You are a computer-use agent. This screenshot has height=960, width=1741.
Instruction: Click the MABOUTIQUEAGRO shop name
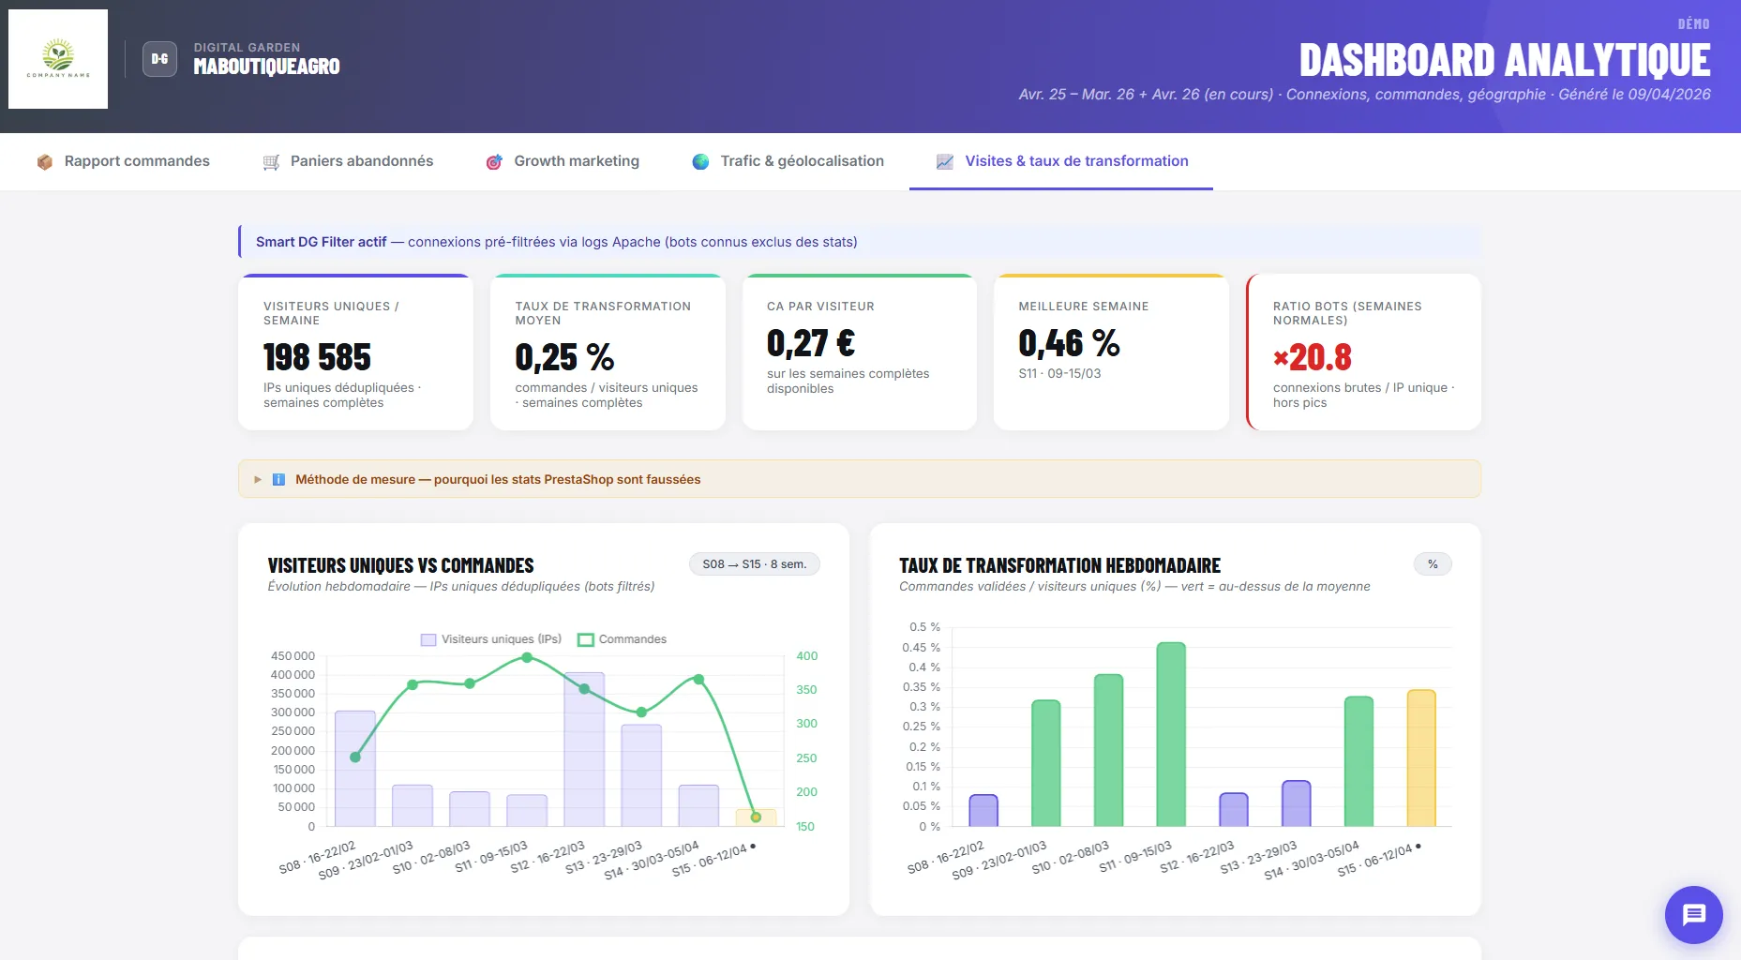click(x=266, y=67)
